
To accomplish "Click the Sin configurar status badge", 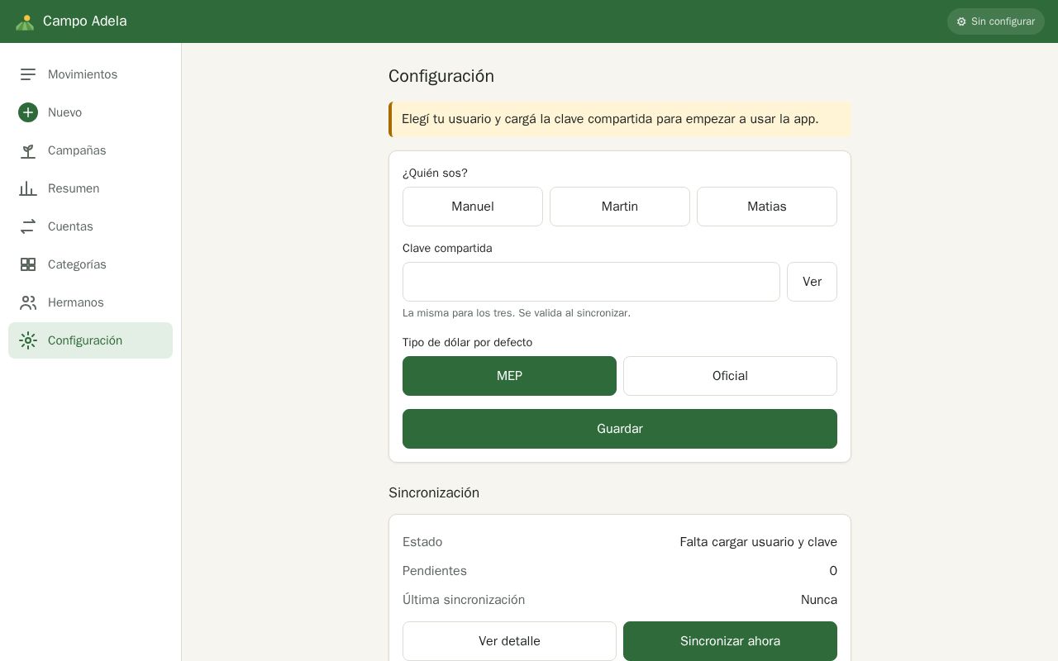I will (995, 21).
